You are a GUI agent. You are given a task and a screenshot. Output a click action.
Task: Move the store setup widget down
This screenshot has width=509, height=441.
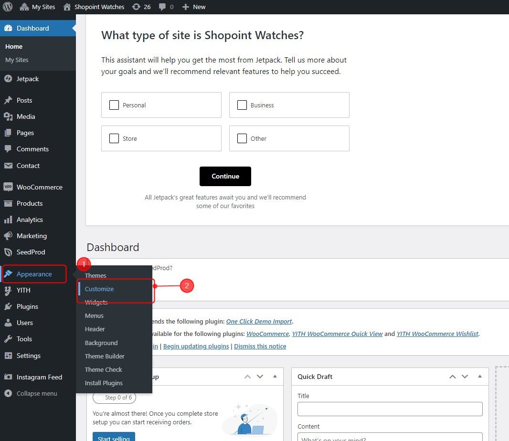tap(260, 377)
